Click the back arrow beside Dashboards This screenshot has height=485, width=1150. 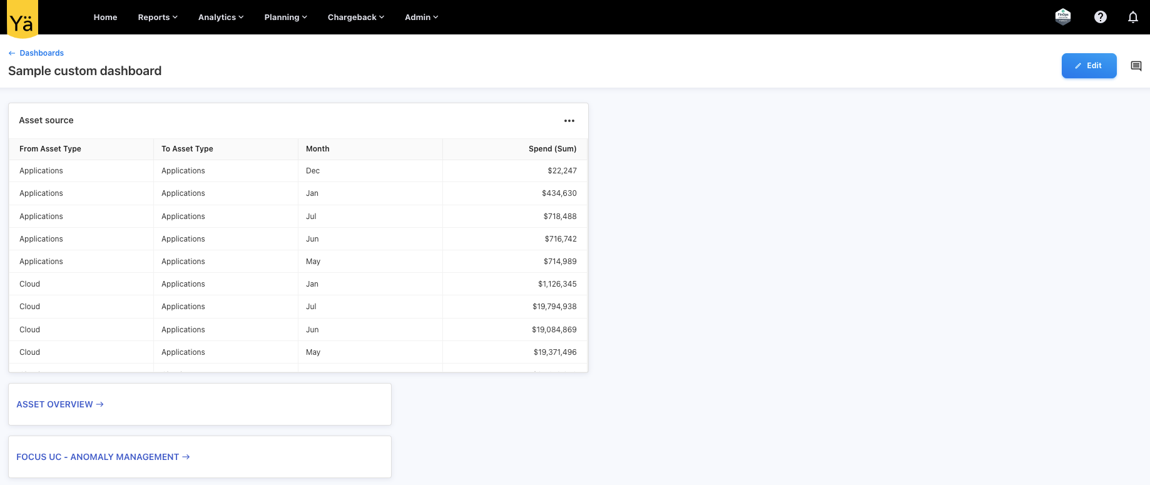pyautogui.click(x=12, y=53)
